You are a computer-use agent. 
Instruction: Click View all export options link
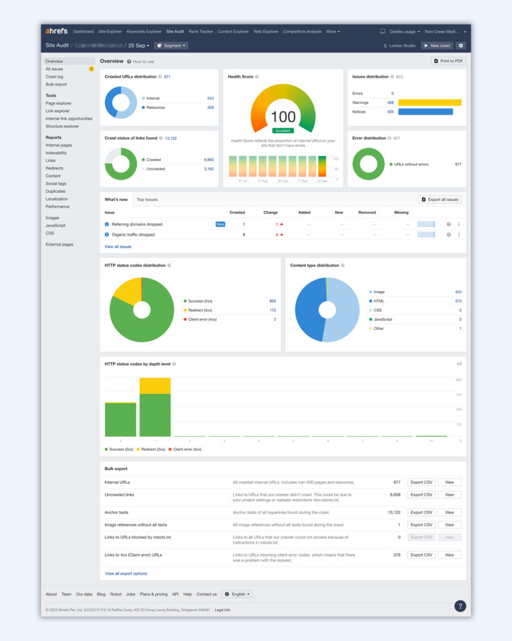pos(126,573)
